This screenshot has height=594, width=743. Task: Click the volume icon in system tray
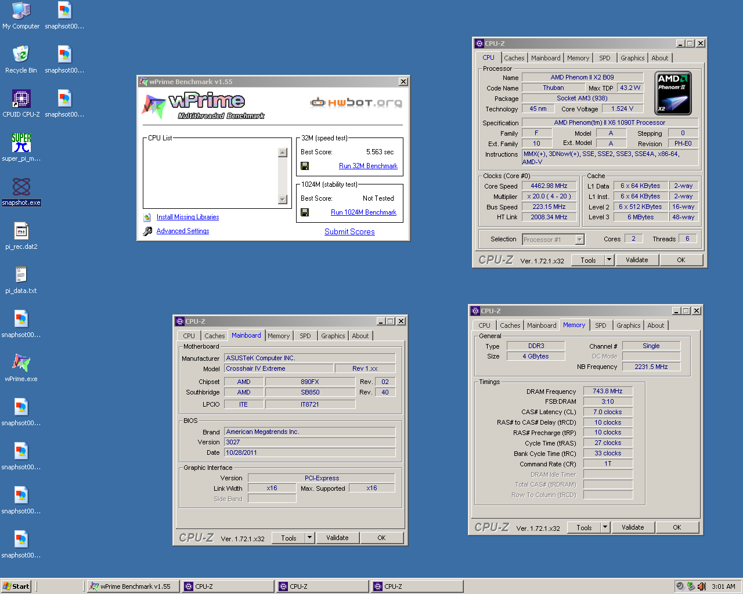pos(701,586)
